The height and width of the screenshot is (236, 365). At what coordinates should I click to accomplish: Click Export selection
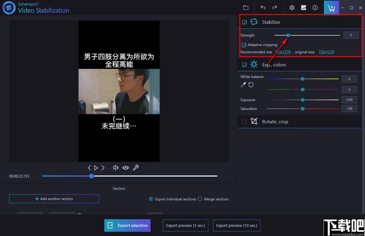pos(127,226)
